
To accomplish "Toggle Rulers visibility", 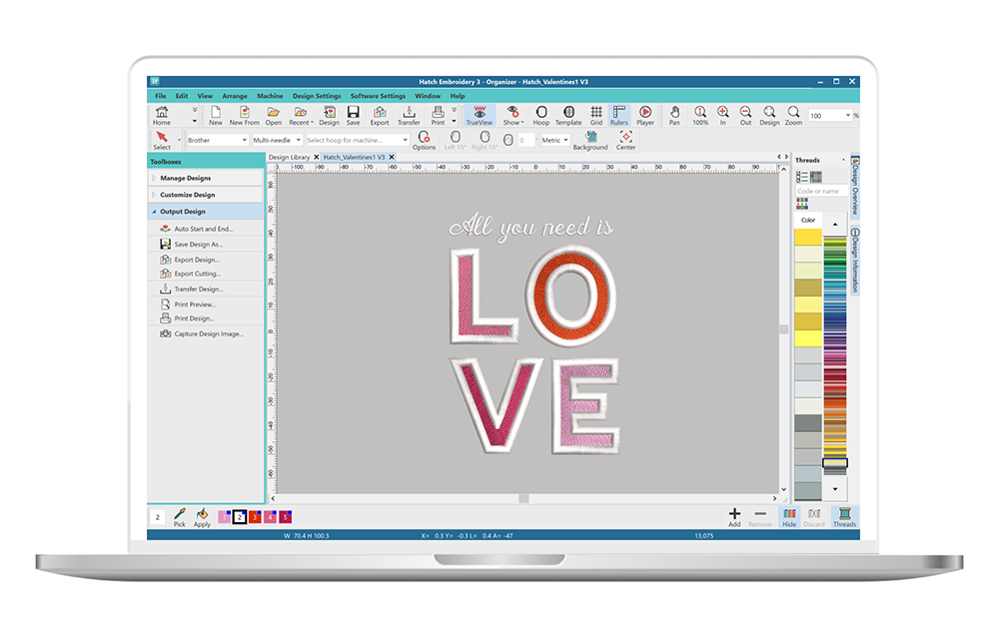I will point(619,115).
